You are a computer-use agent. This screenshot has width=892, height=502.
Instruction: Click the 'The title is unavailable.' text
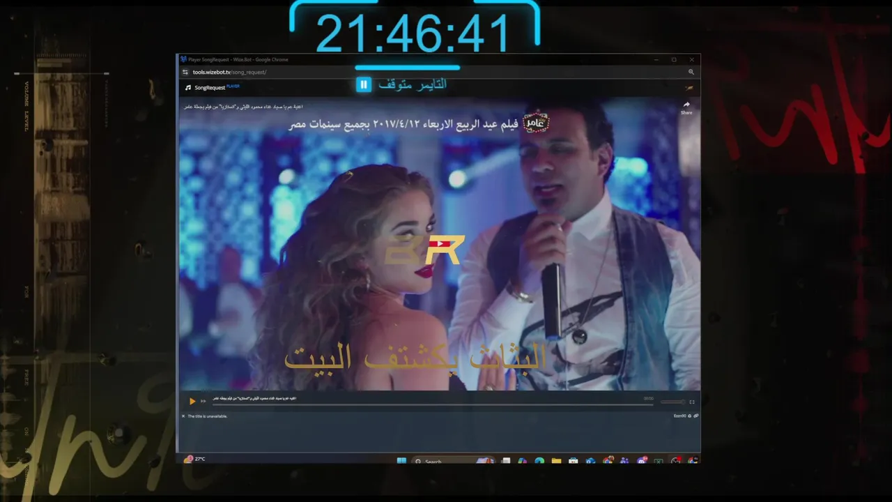tap(208, 416)
